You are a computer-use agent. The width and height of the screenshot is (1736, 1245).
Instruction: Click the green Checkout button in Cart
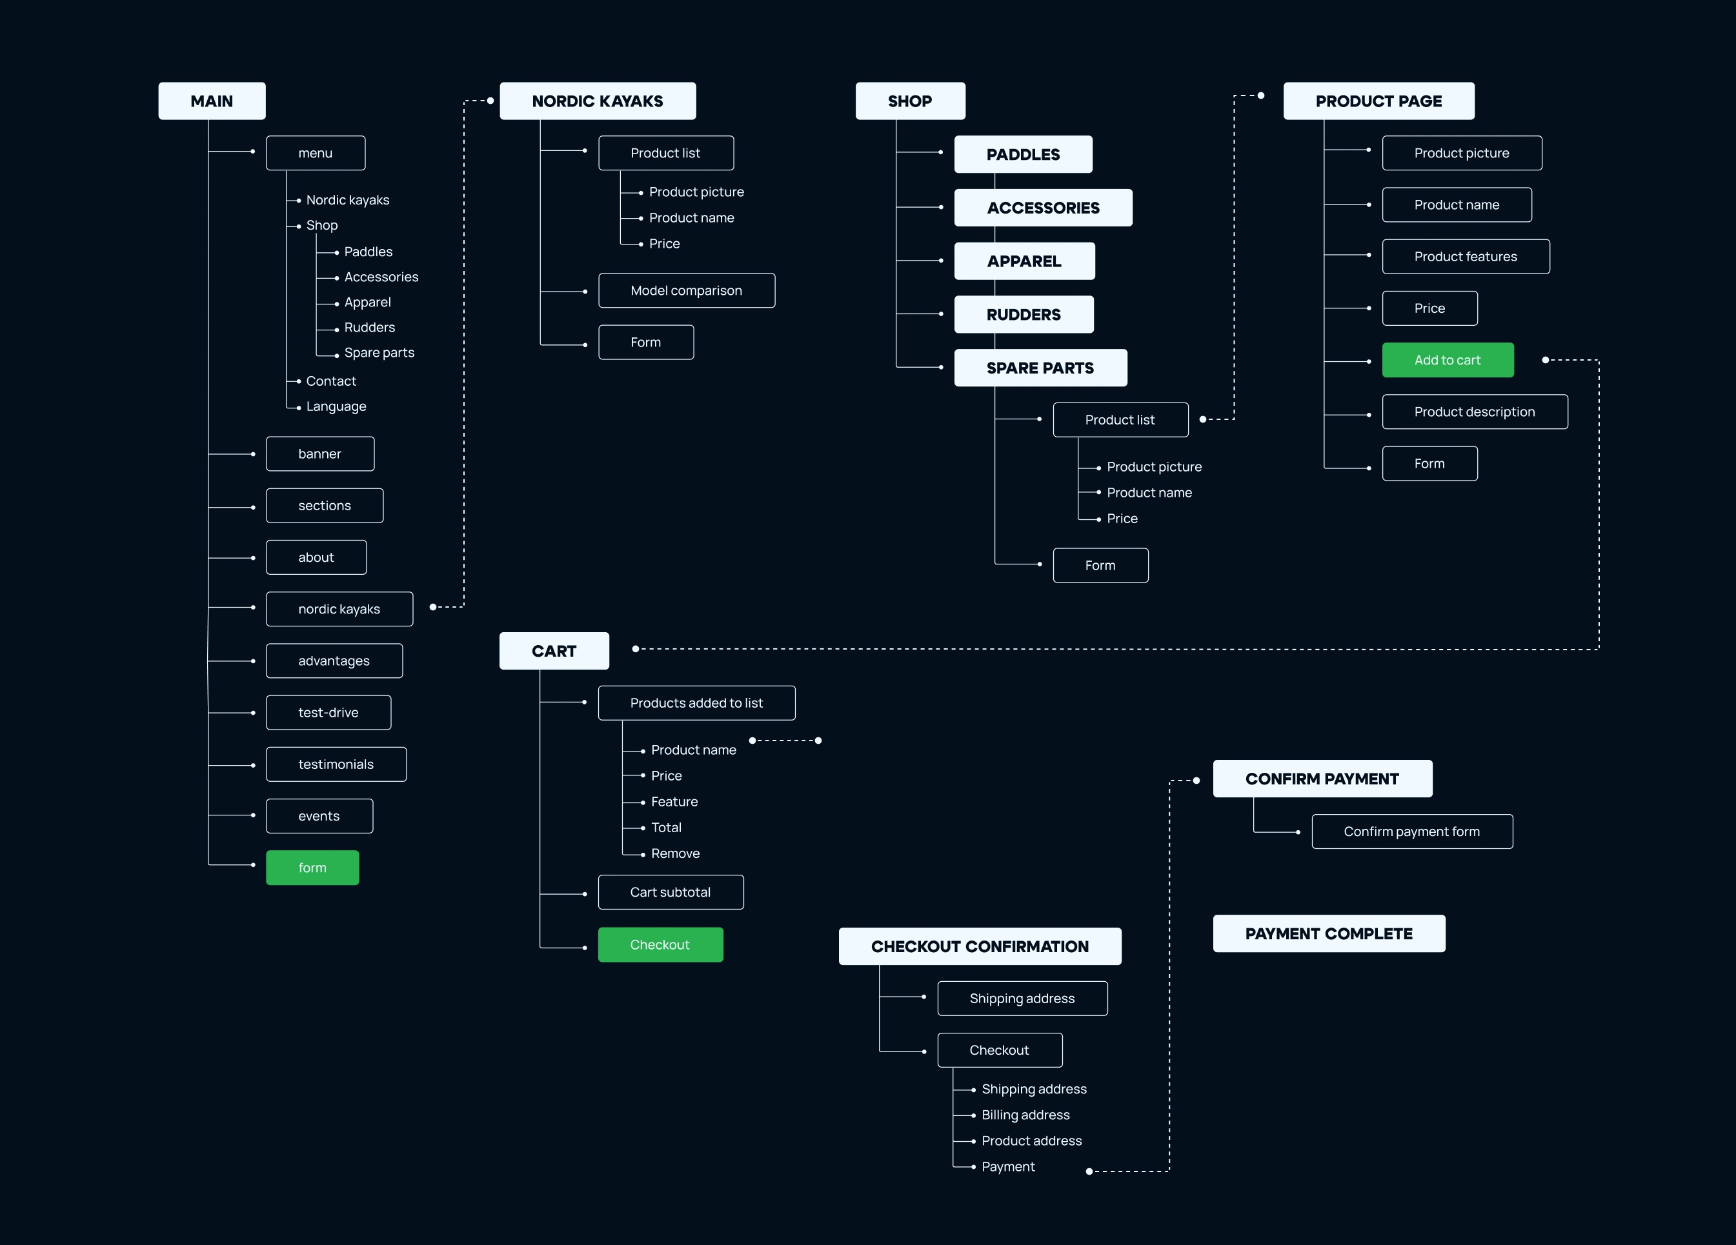pos(660,944)
